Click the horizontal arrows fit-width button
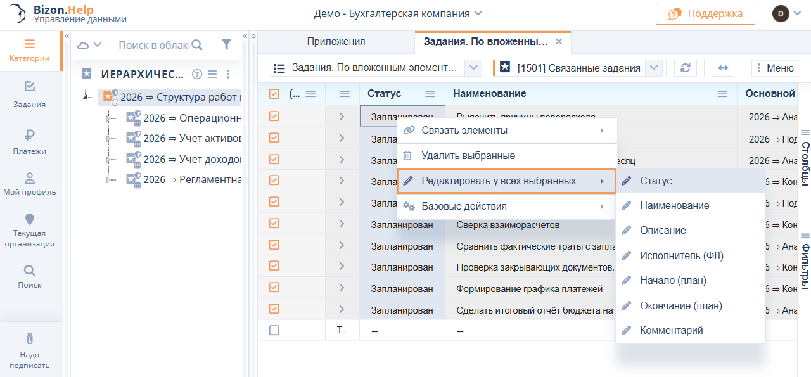 [x=722, y=68]
